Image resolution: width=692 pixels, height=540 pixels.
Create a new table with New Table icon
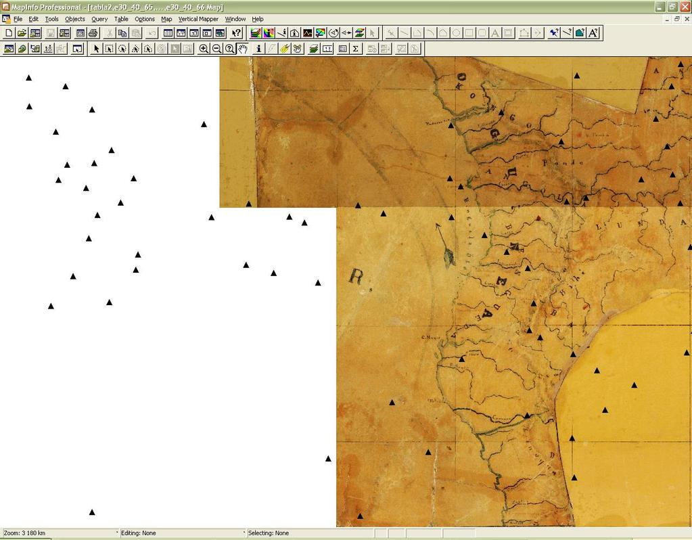(x=9, y=33)
